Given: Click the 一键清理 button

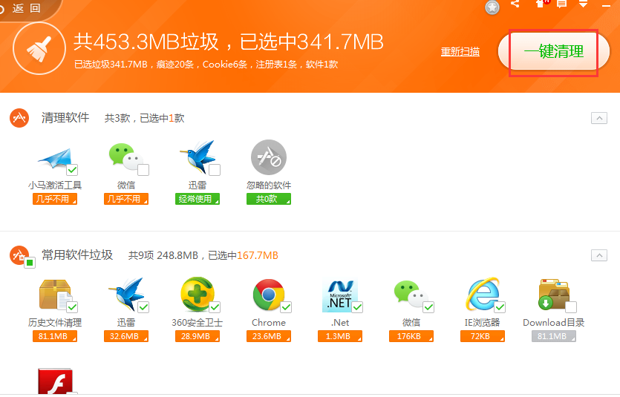Looking at the screenshot, I should point(554,52).
